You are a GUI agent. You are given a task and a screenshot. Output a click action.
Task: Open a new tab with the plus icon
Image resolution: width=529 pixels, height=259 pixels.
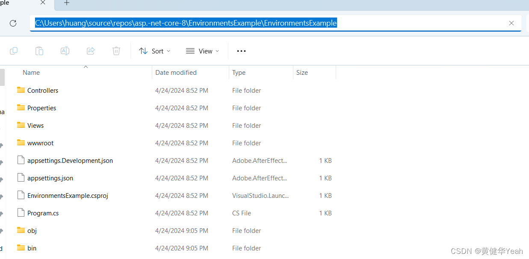coord(66,3)
